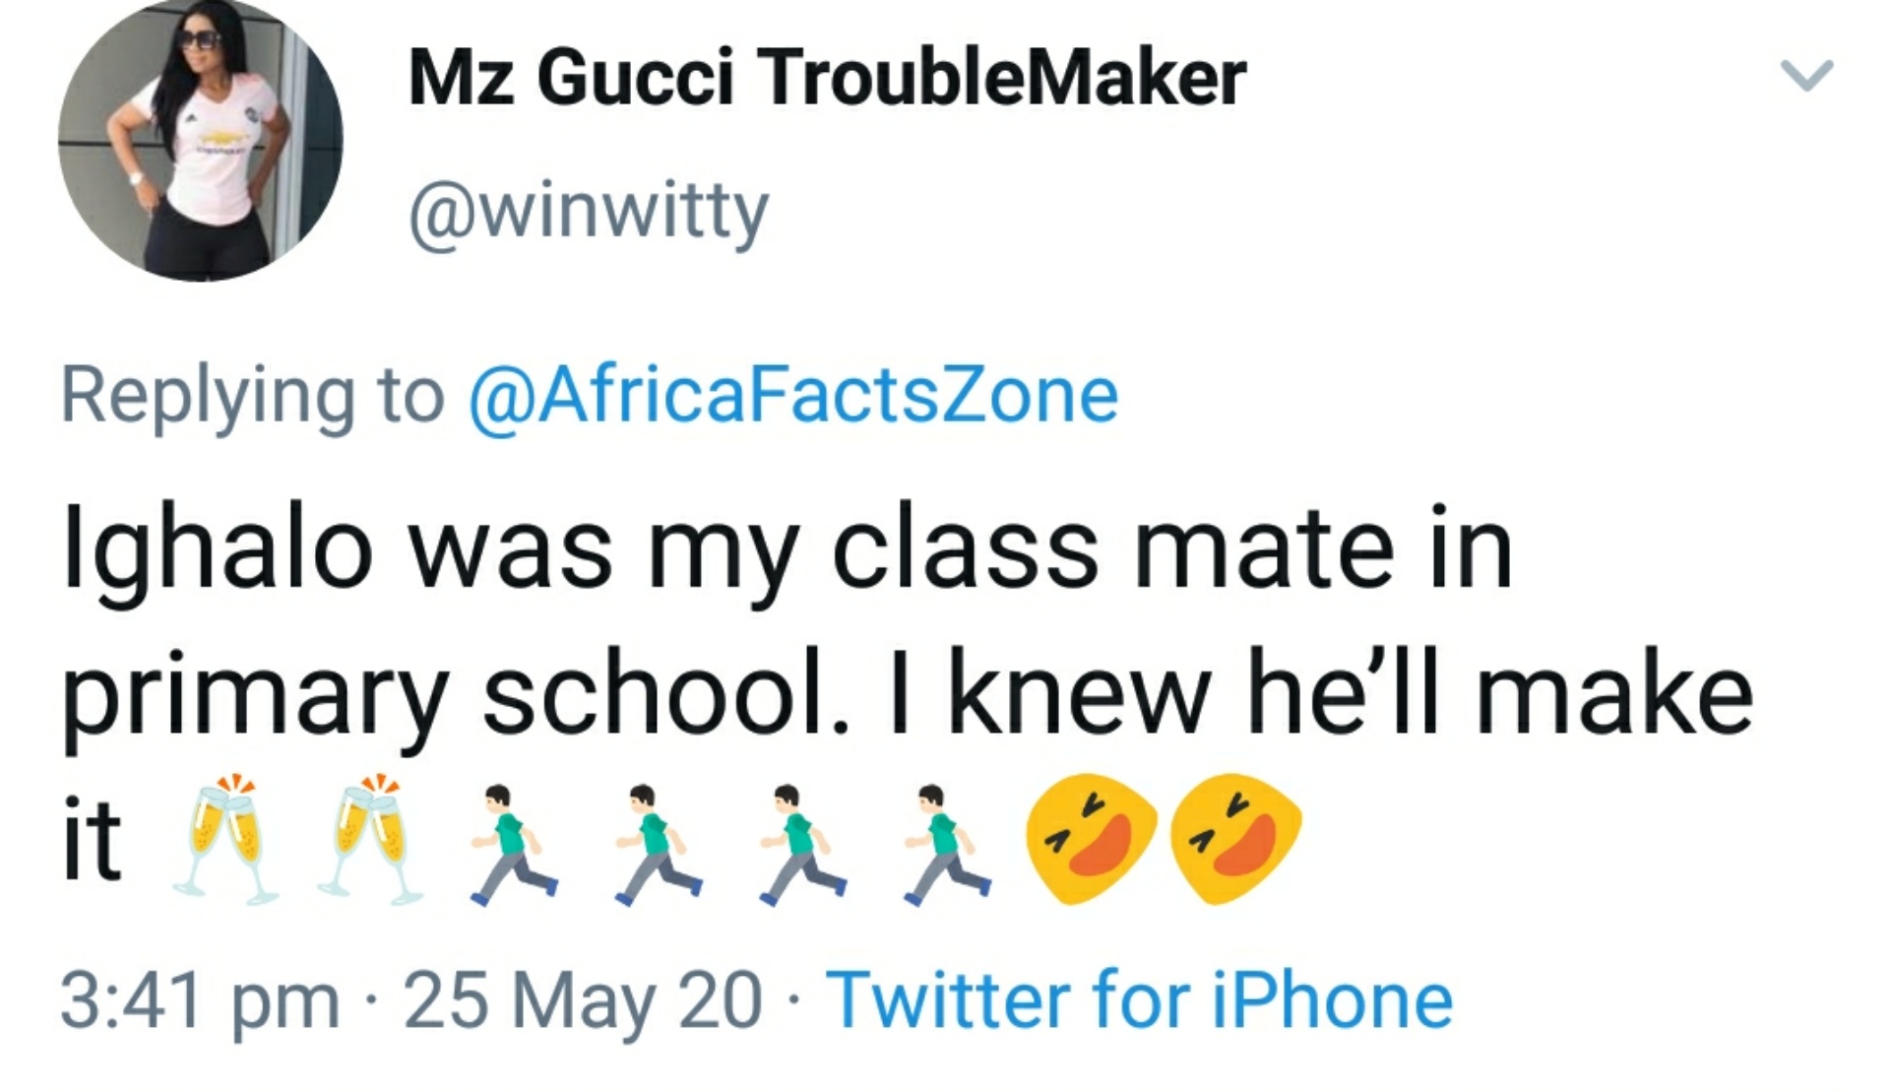
Task: Click the third running man emoji
Action: (x=802, y=844)
